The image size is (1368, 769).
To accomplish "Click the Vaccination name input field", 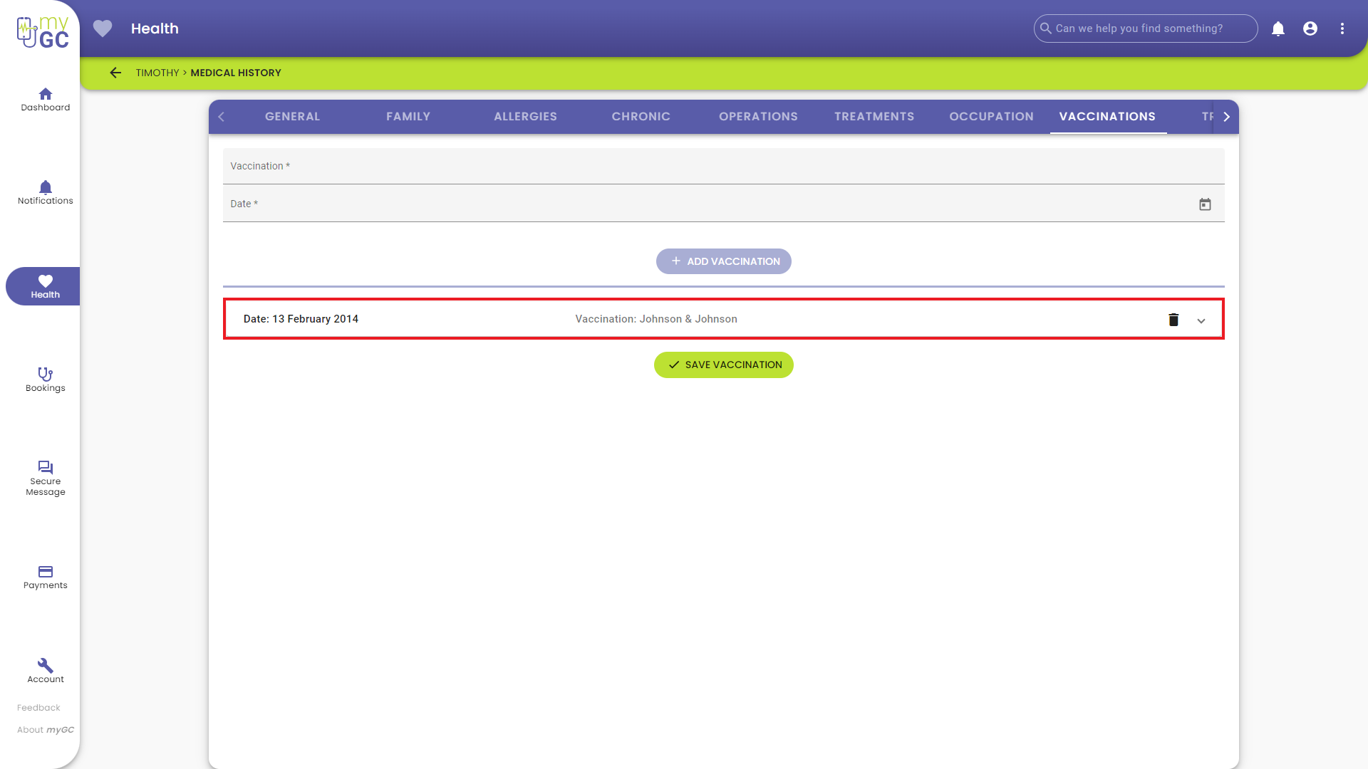I will pos(723,167).
